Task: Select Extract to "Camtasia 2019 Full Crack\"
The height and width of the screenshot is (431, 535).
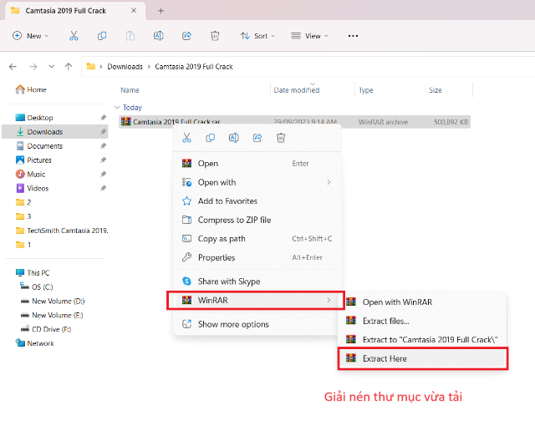Action: click(x=422, y=340)
